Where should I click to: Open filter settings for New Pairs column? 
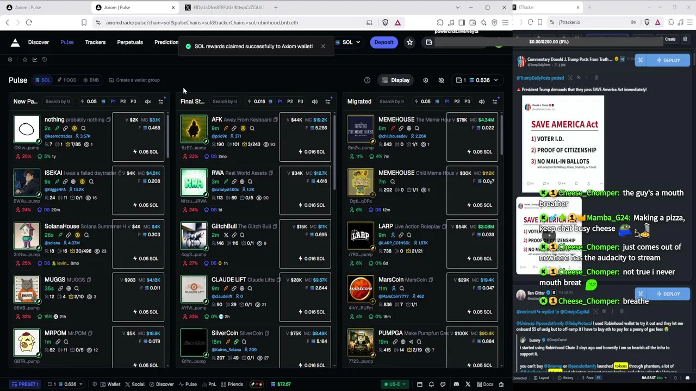[x=160, y=102]
